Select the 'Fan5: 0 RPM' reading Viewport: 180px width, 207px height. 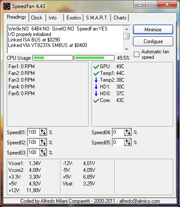point(22,94)
